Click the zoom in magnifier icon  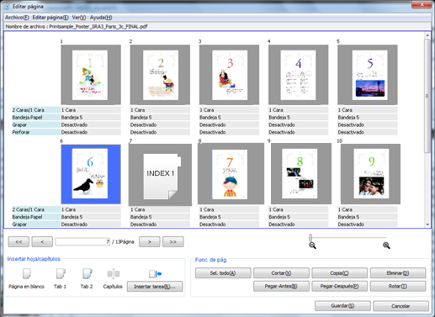(x=386, y=246)
